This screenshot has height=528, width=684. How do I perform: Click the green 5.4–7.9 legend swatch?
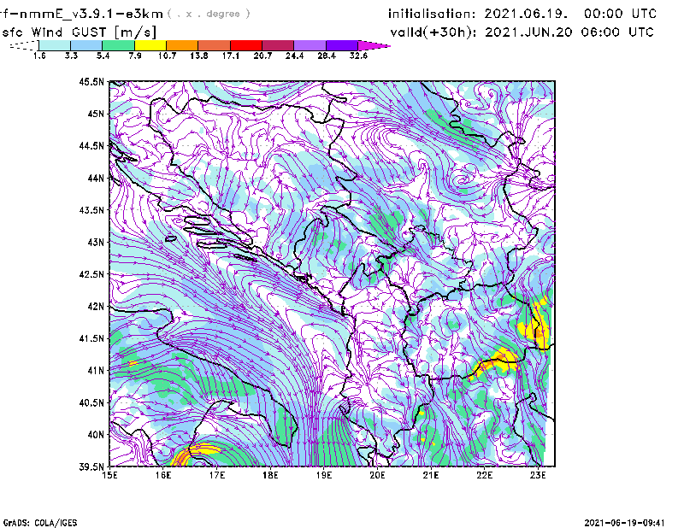pos(118,45)
